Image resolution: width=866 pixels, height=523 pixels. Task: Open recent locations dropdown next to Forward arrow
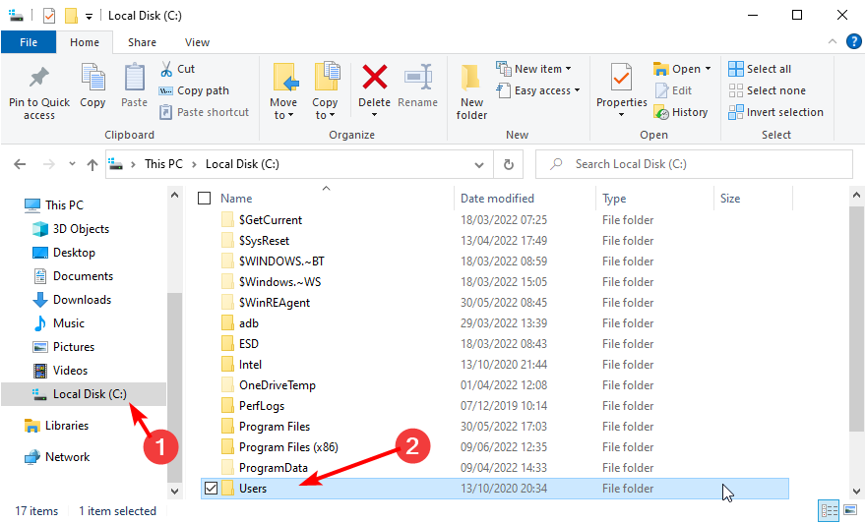72,164
